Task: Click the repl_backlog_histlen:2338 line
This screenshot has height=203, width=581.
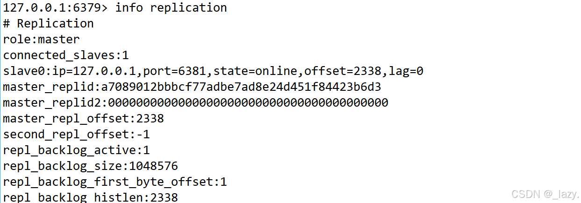Action: (x=90, y=197)
